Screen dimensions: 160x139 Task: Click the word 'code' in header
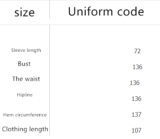point(131,11)
